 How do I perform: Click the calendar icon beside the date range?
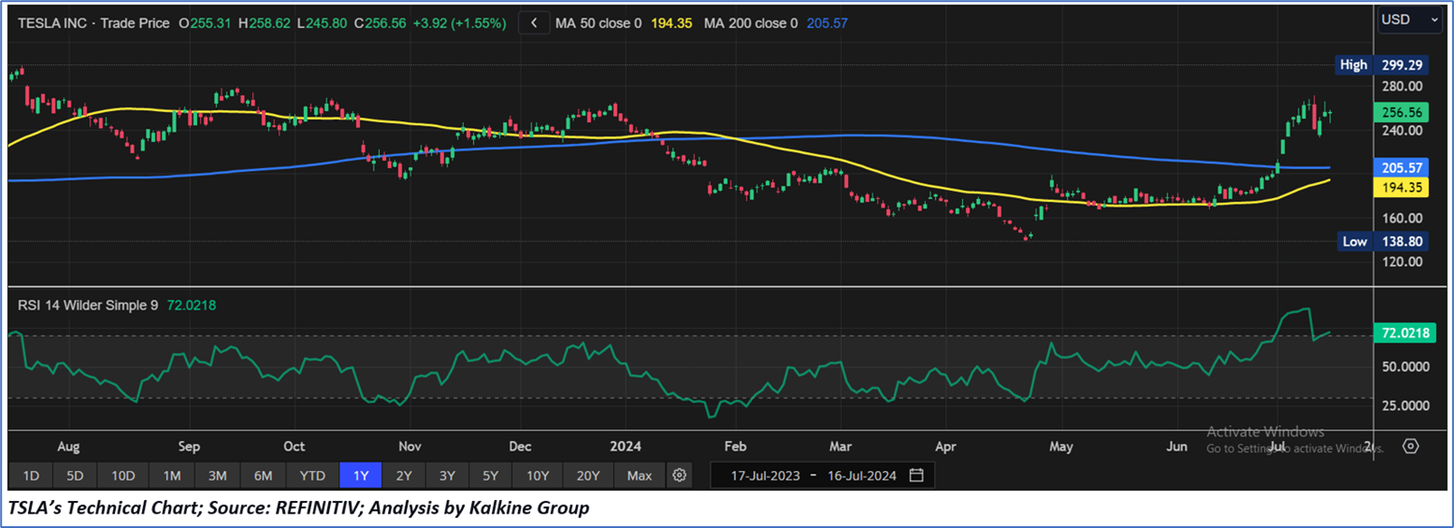click(916, 476)
